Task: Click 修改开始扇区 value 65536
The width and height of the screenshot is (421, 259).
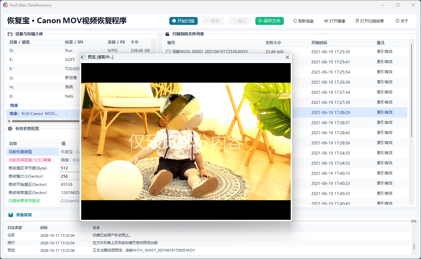Action: pos(67,184)
